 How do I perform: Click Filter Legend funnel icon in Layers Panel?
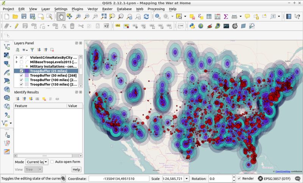click(32, 50)
